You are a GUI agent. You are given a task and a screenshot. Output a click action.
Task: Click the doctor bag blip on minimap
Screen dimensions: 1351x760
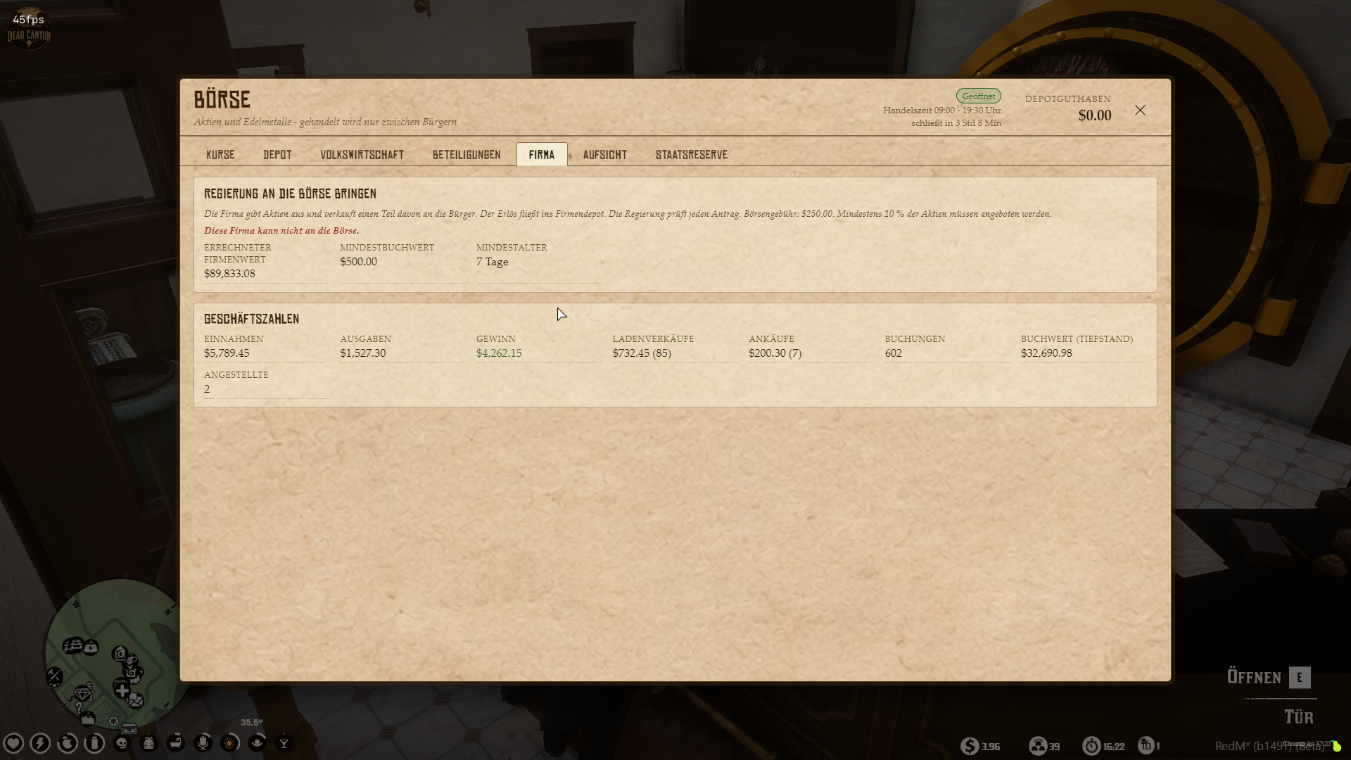91,647
